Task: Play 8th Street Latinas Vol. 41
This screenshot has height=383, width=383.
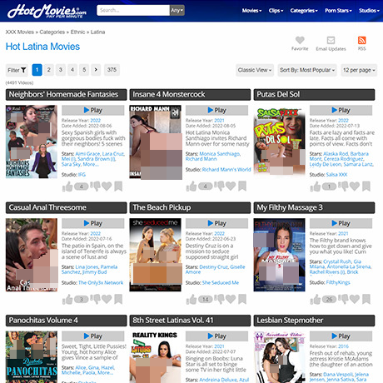Action: tap(216, 336)
